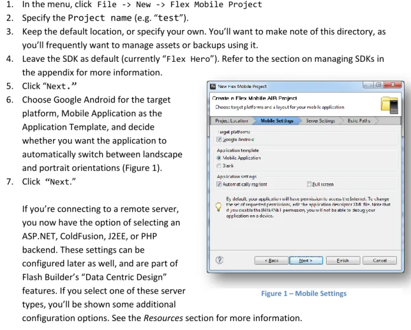Click the 'Application template' group label
The width and height of the screenshot is (411, 330).
coord(238,150)
